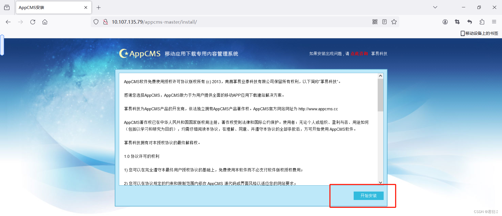Click the undo arrow toolbar icon
The height and width of the screenshot is (216, 502).
tap(470, 22)
